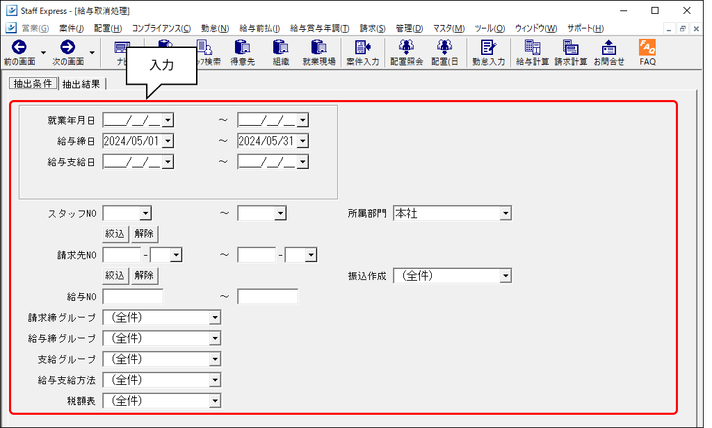Screen dimensions: 712x428
Task: Open 給与前払(I) menu
Action: [x=259, y=28]
